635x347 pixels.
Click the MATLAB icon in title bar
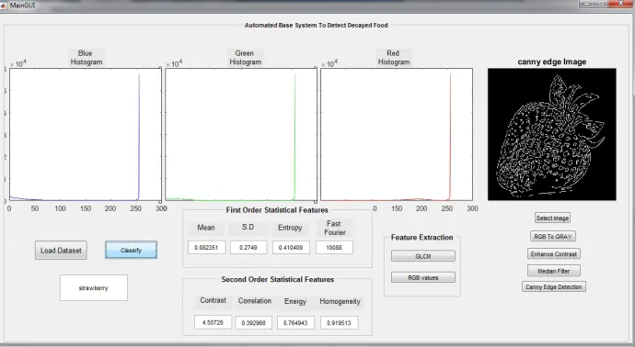tap(4, 6)
